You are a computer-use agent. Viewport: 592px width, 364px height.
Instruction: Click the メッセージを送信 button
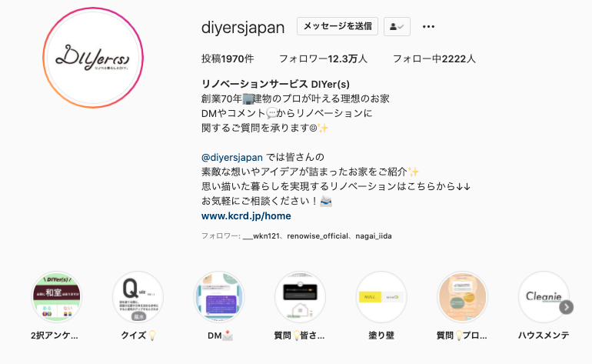[x=338, y=26]
